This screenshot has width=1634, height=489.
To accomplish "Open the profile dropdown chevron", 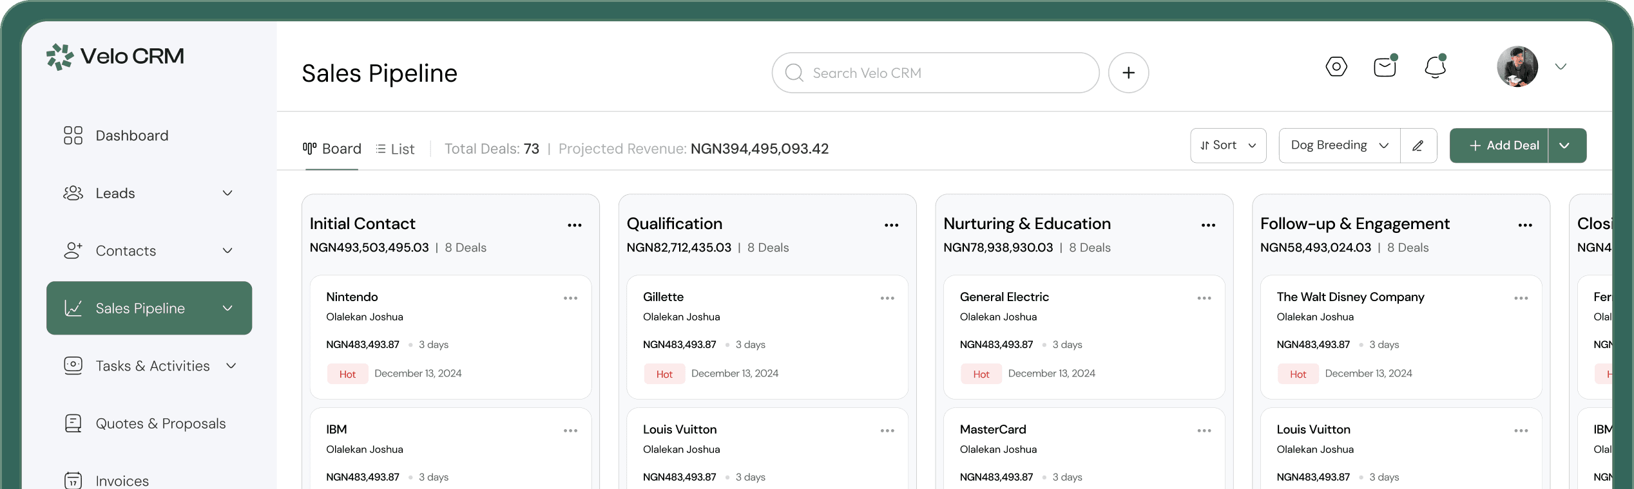I will tap(1561, 66).
